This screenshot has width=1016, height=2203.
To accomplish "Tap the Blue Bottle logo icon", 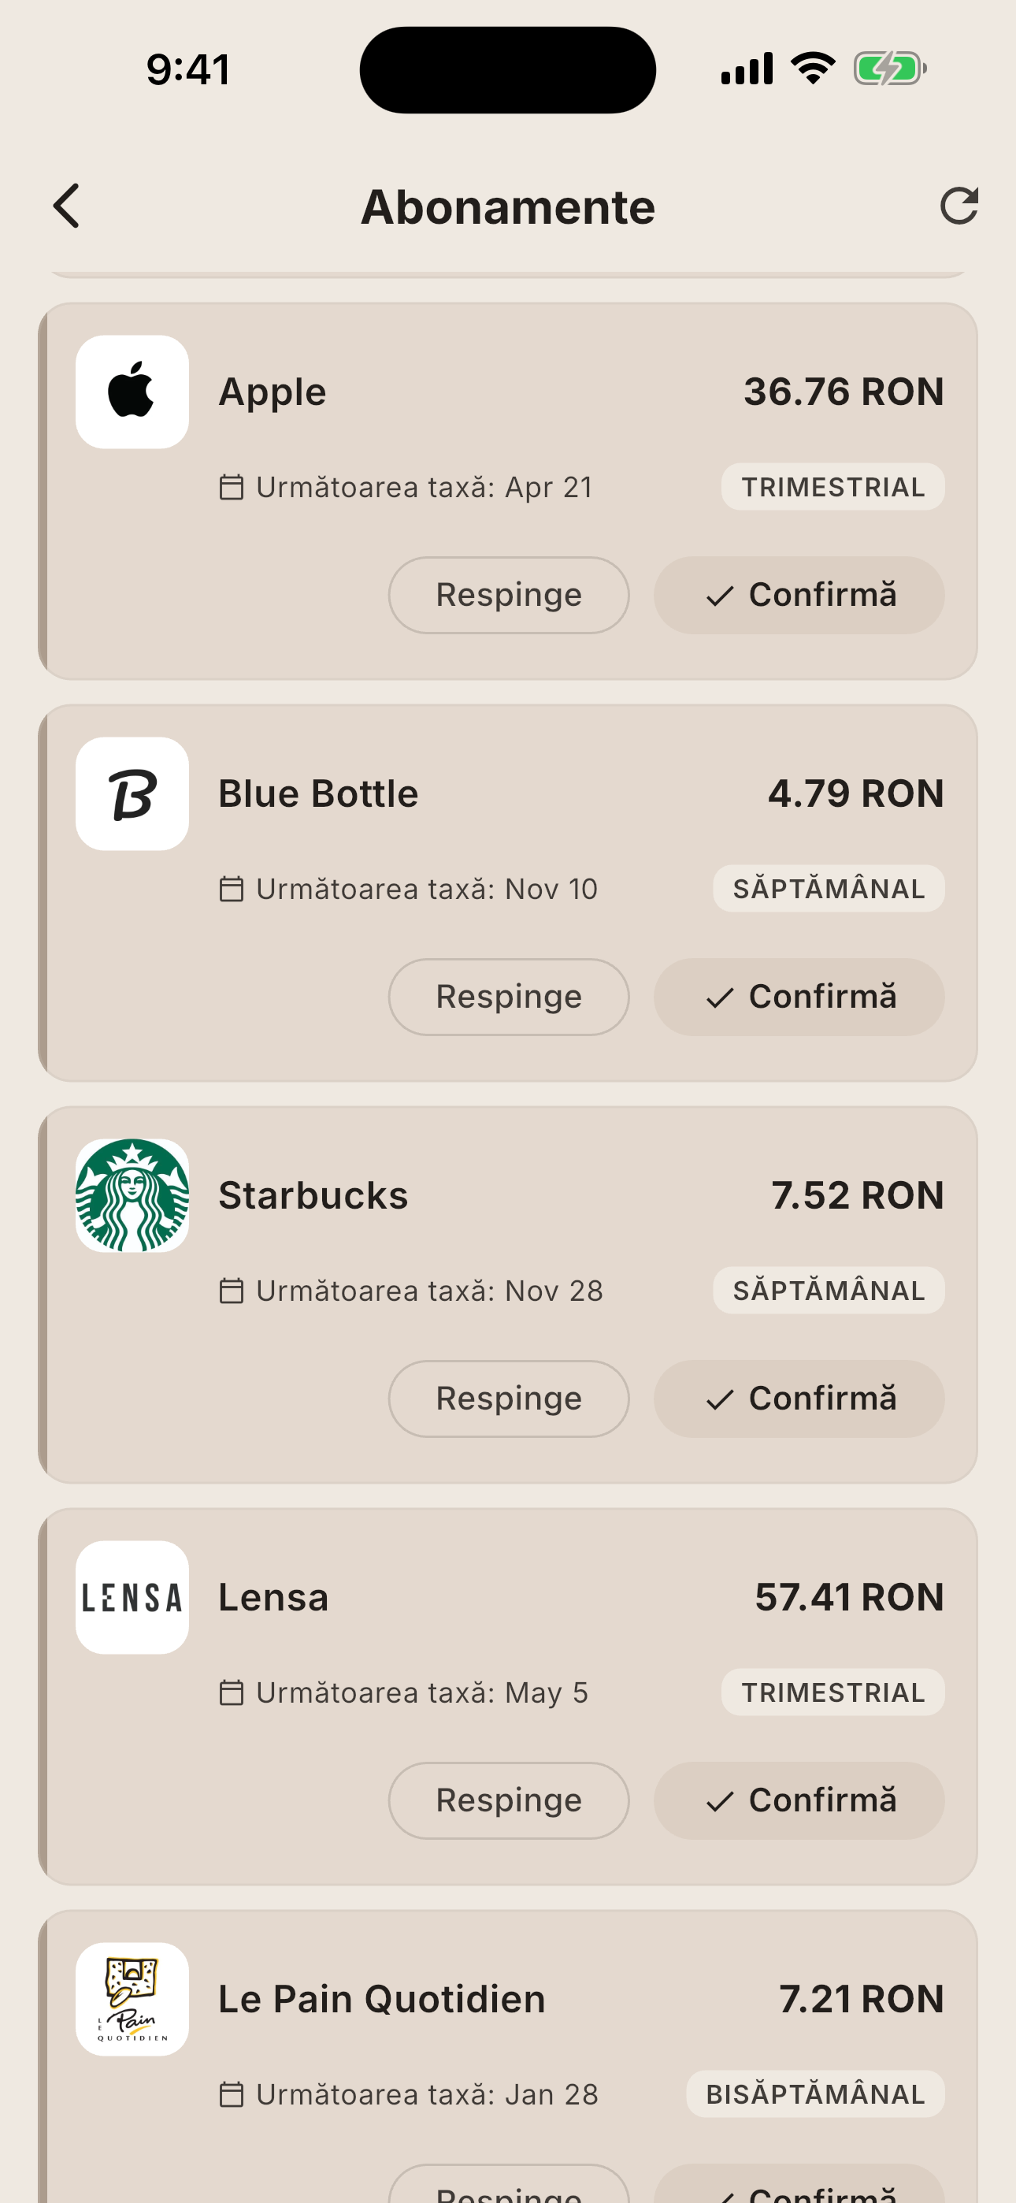I will point(132,793).
